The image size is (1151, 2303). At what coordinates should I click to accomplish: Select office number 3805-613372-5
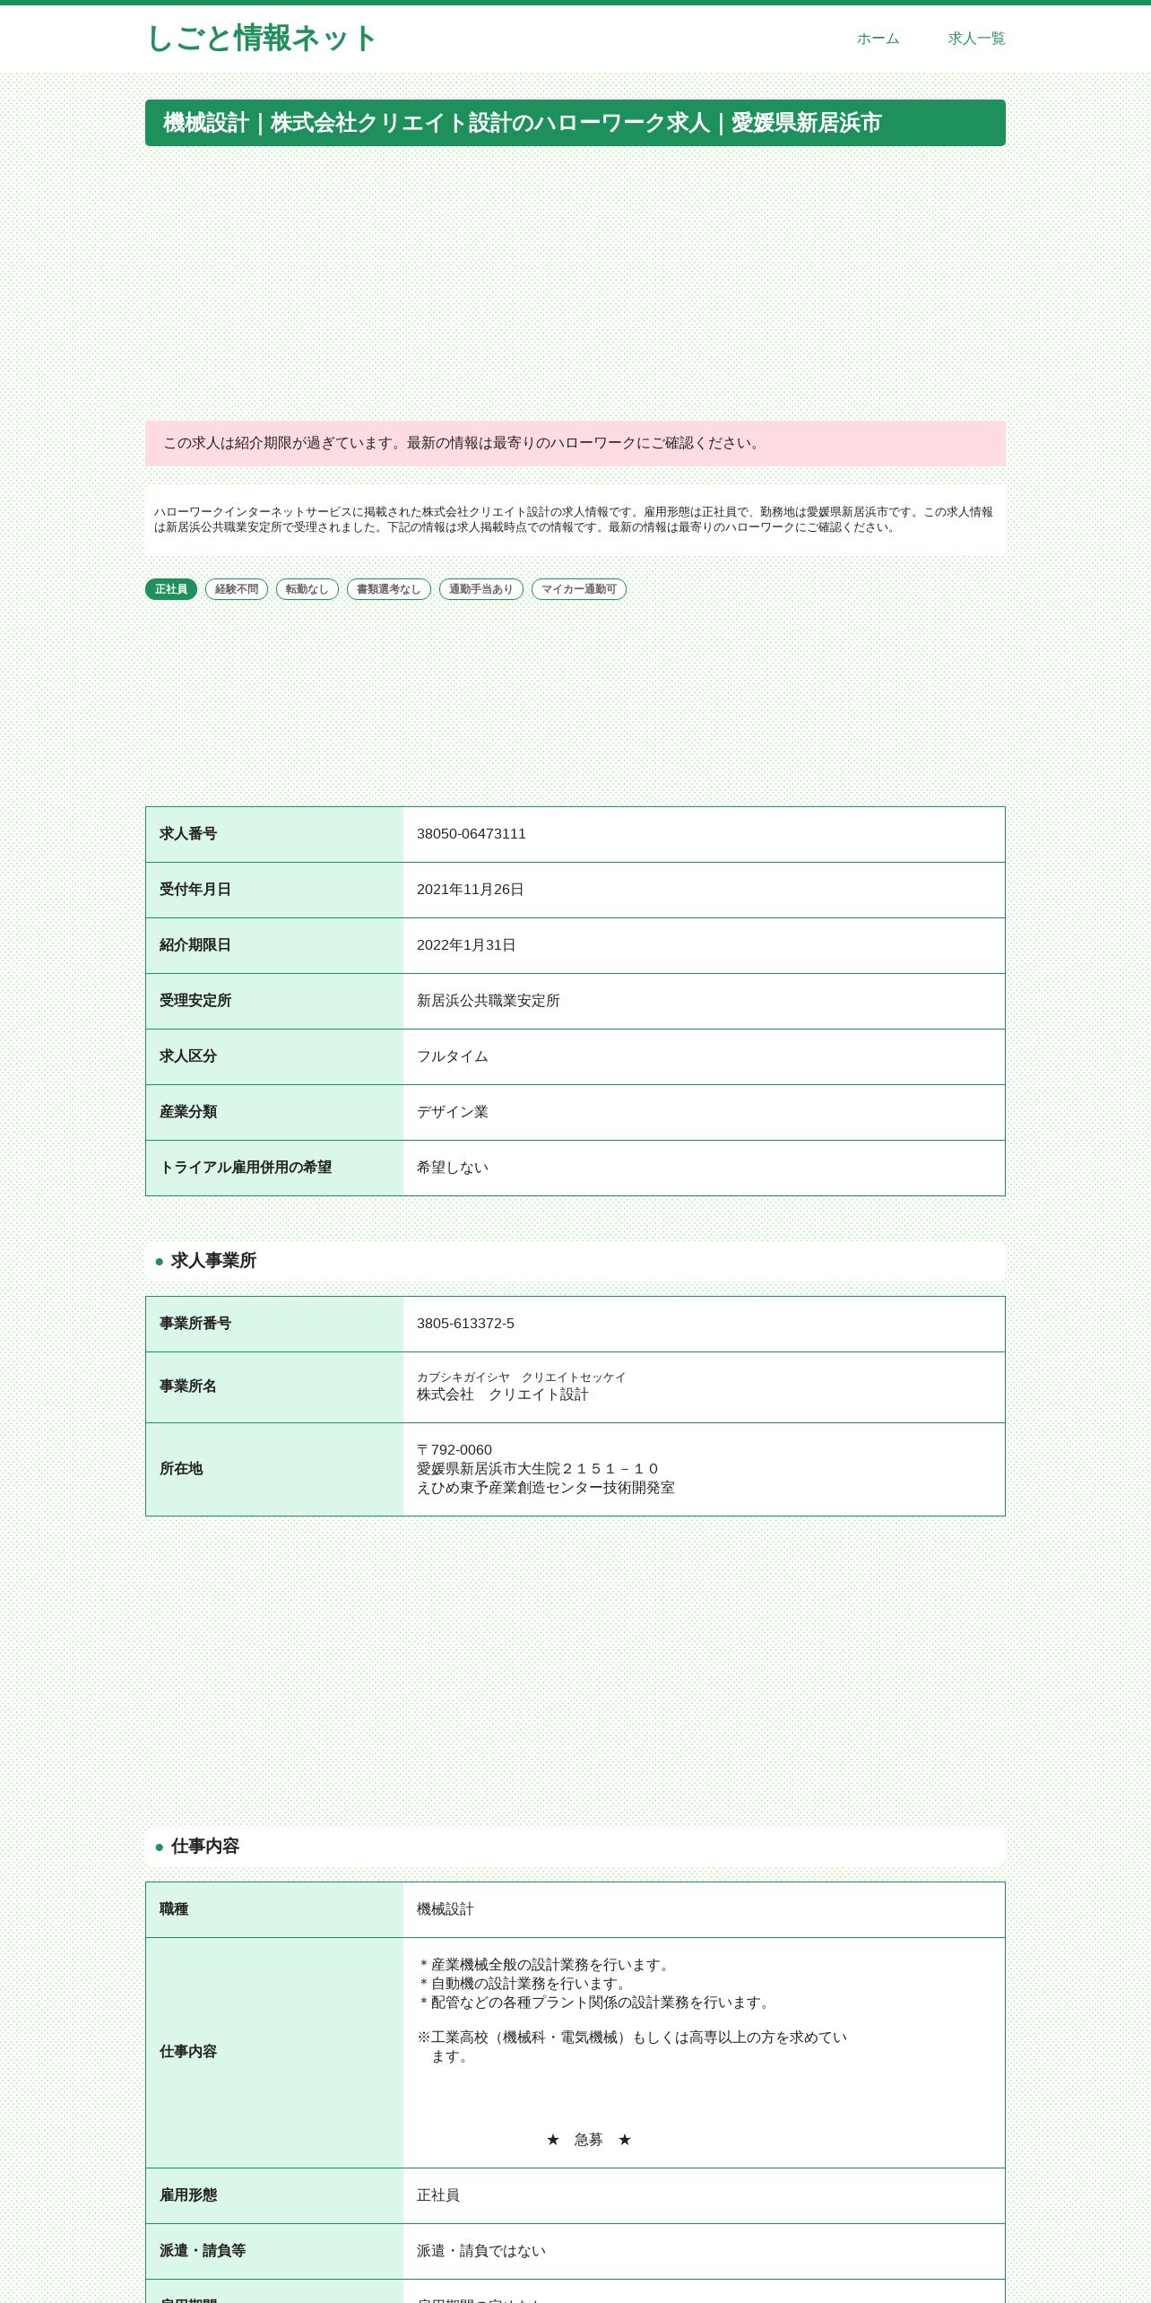pos(466,1324)
